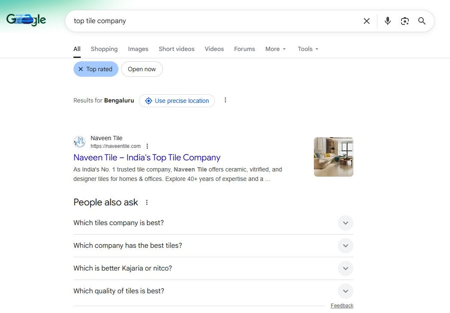The height and width of the screenshot is (313, 450).
Task: Expand 'Which quality of tiles is best?'
Action: pyautogui.click(x=213, y=291)
